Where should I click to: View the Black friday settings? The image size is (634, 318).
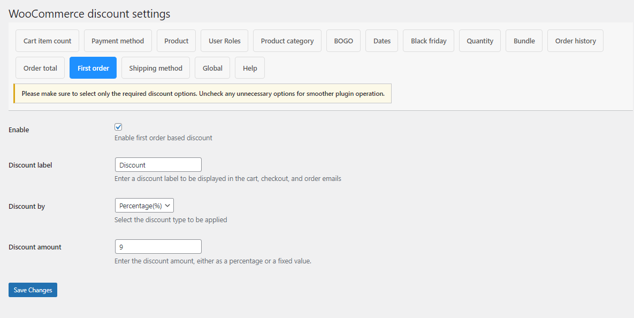[428, 40]
